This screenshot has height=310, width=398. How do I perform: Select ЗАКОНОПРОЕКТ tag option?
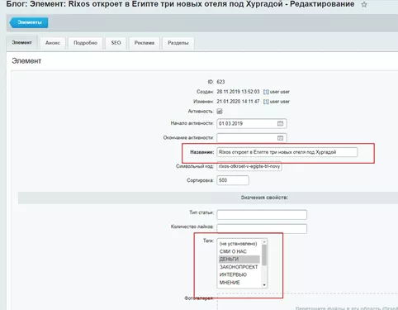239,267
